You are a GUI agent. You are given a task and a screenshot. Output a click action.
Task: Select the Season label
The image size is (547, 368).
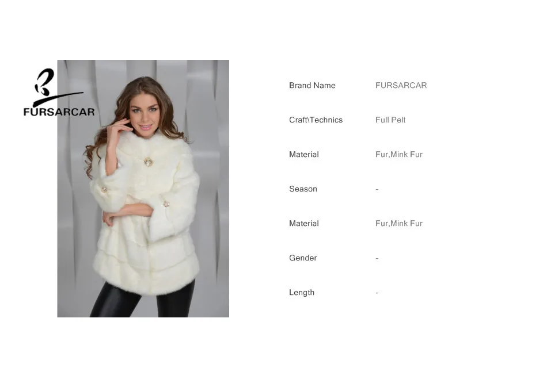tap(303, 189)
